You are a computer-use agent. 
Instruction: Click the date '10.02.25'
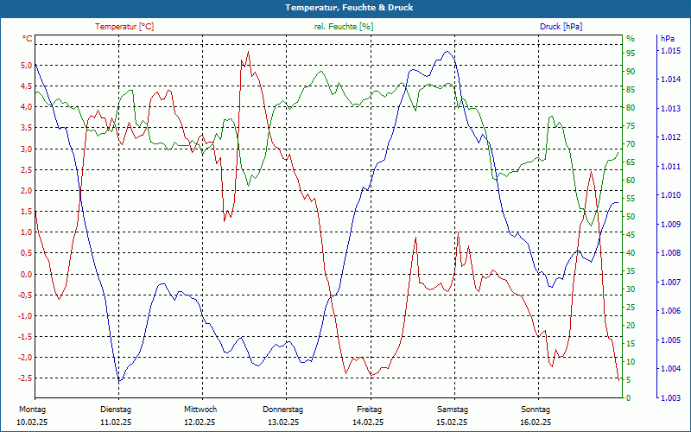tap(32, 422)
